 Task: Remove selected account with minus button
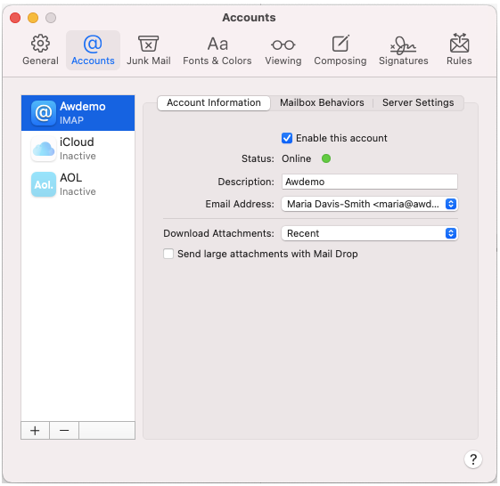click(x=64, y=431)
